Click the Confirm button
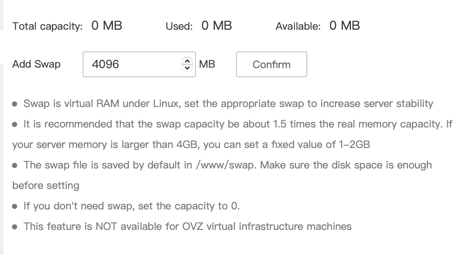The width and height of the screenshot is (473, 255). coord(271,65)
